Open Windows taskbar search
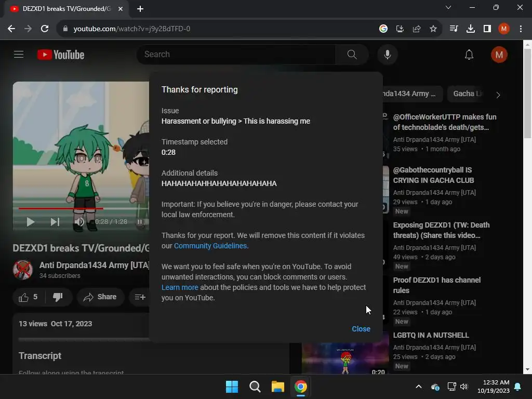532x399 pixels. pyautogui.click(x=255, y=387)
